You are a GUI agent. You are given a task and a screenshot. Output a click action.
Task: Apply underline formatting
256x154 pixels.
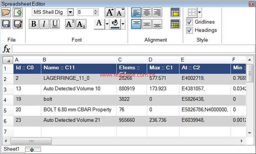pyautogui.click(x=55, y=24)
